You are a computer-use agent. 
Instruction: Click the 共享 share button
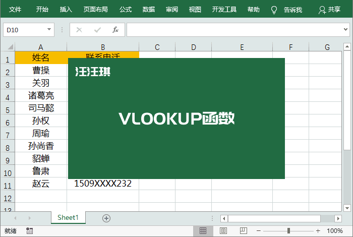329,10
